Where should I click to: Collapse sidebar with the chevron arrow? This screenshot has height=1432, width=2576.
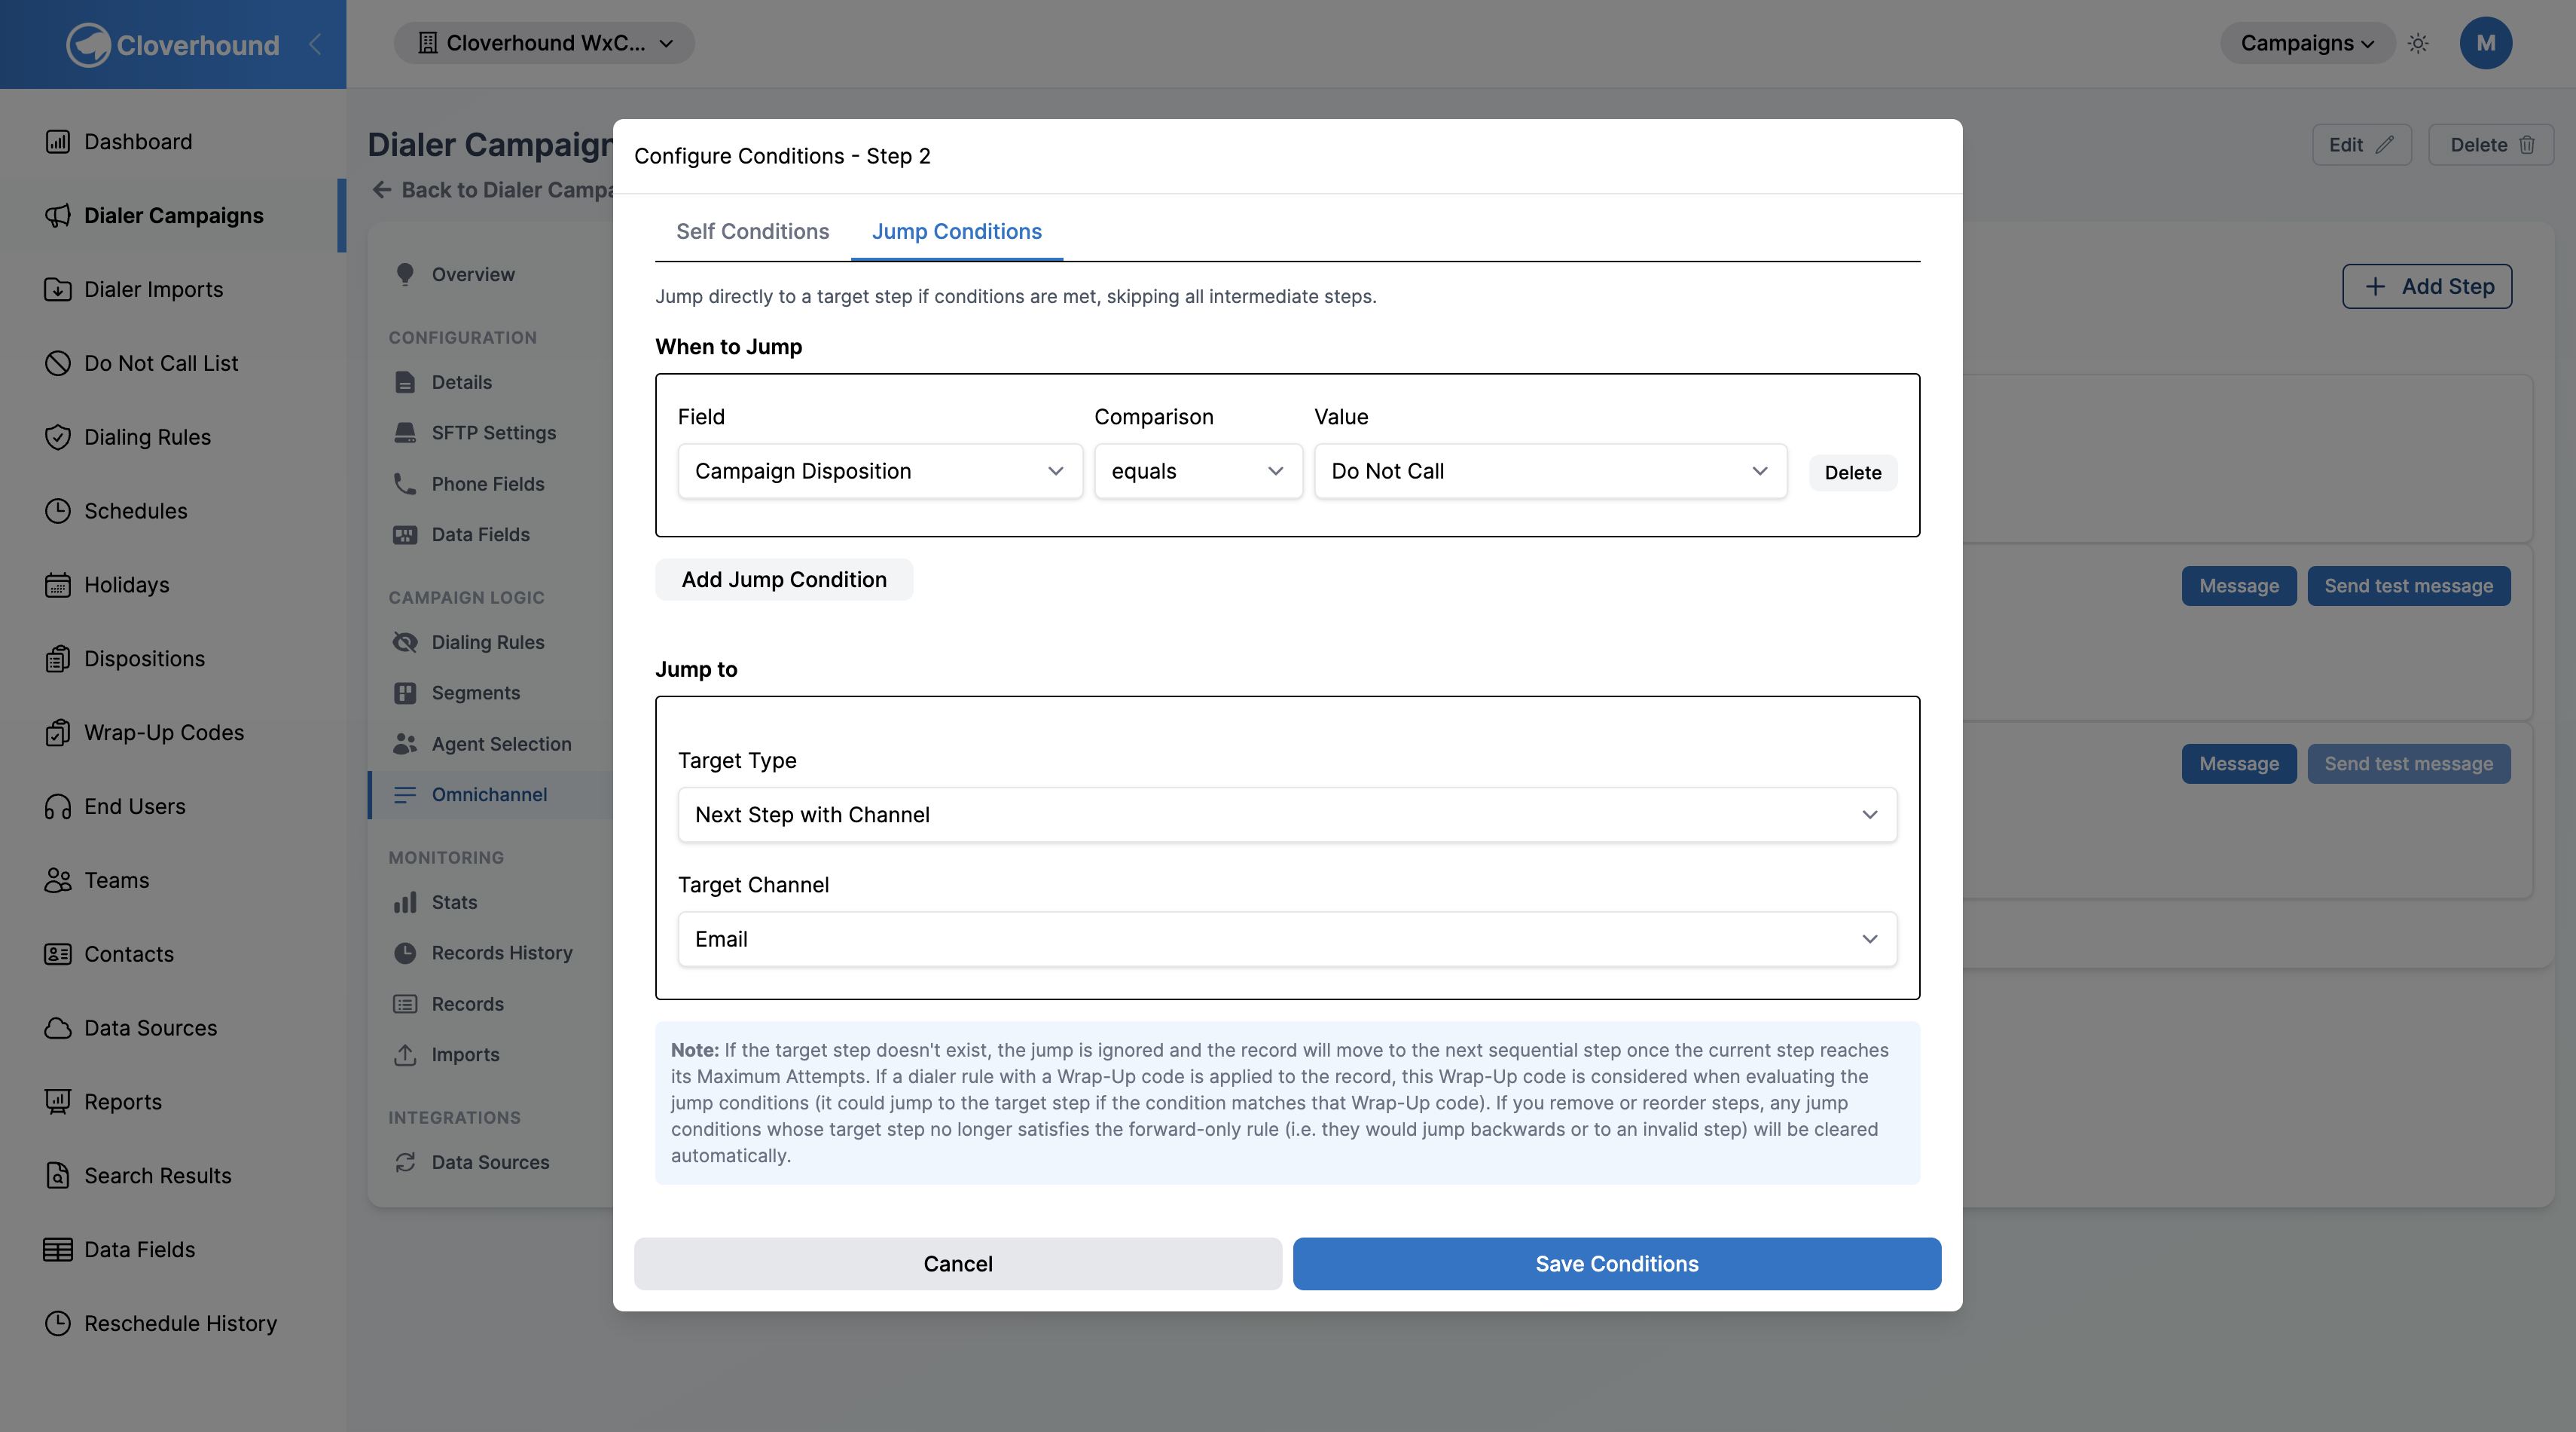315,44
